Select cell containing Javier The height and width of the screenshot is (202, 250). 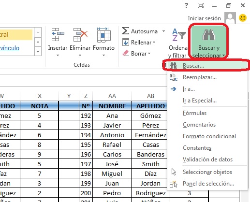(112, 125)
